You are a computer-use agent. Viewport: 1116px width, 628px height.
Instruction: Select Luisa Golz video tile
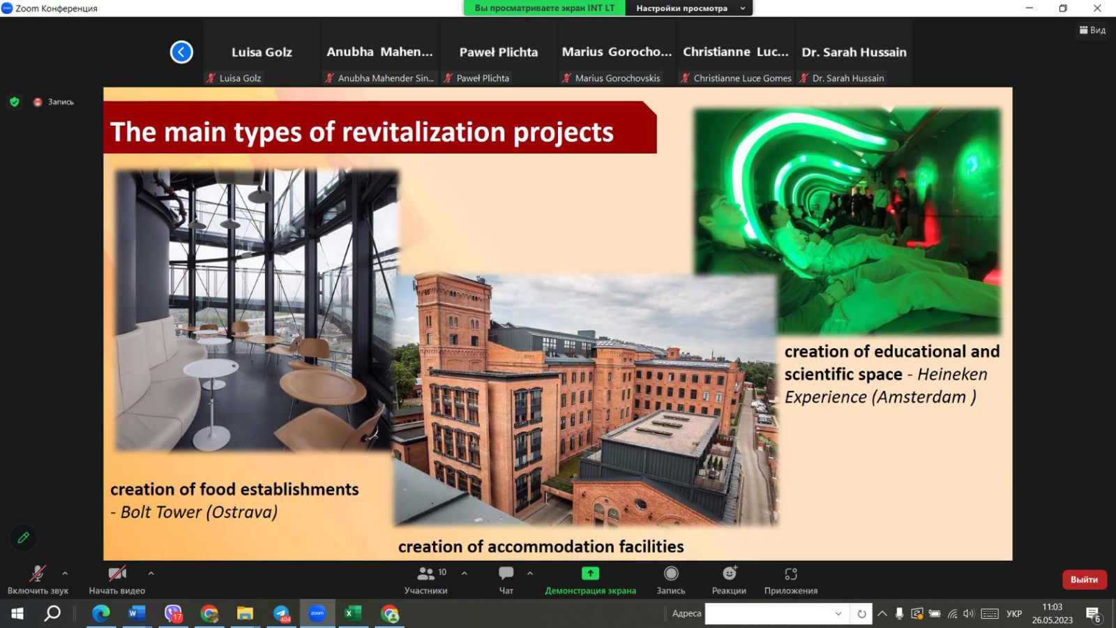click(x=262, y=52)
